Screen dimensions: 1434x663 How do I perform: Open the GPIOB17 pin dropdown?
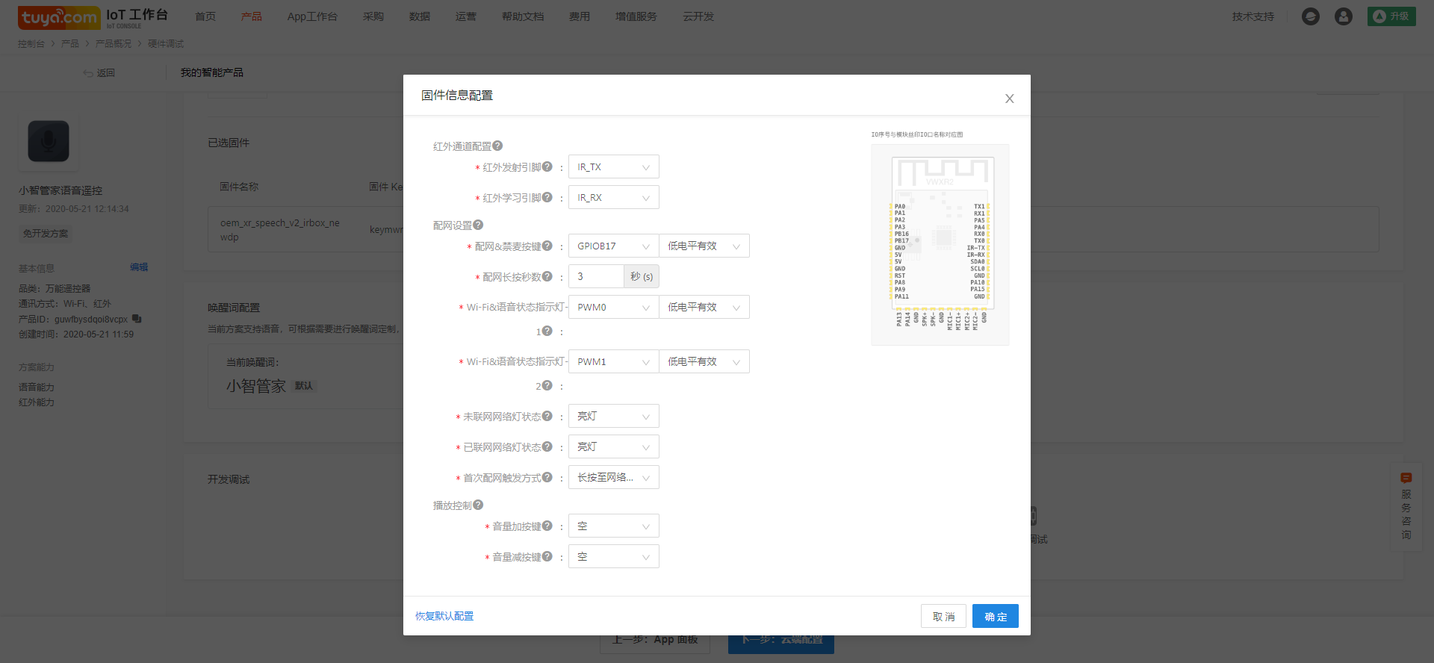pos(613,246)
